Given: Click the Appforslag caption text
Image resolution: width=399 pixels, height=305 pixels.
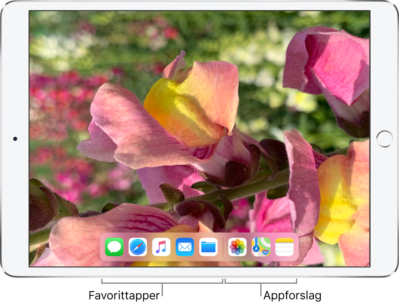Looking at the screenshot, I should point(292,296).
